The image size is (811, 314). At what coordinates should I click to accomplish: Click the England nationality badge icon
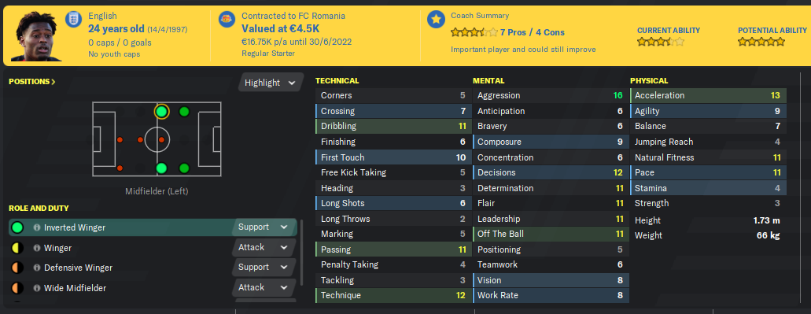[x=73, y=20]
